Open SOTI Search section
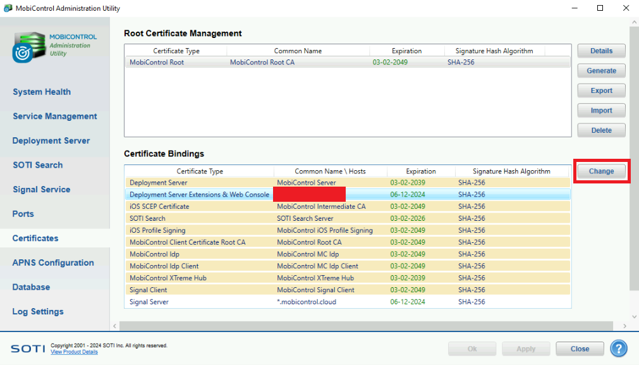 tap(37, 165)
